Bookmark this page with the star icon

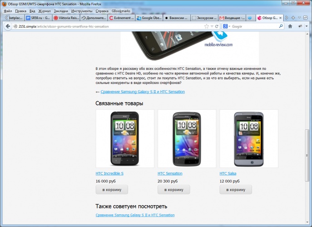(207, 26)
